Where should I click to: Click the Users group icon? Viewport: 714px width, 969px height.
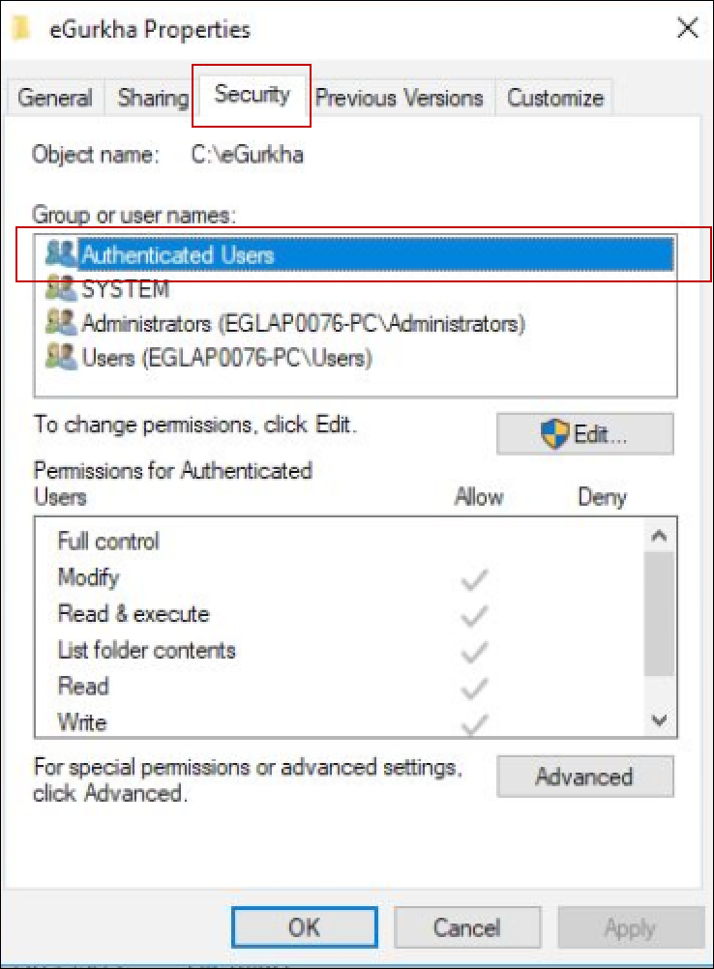61,357
